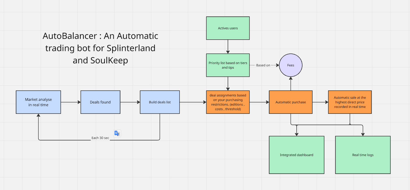Select the deal assignments orange box
Viewport: 410px width, 190px height.
[228, 102]
